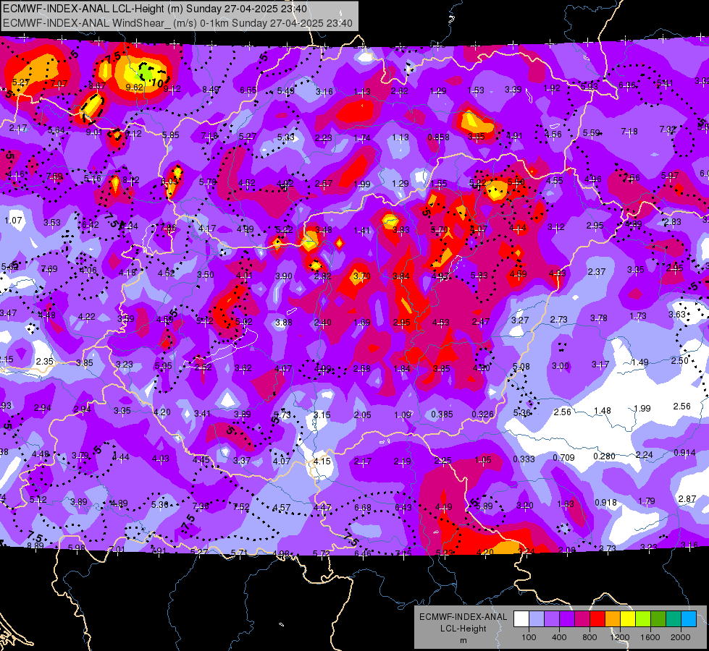Viewport: 709px width, 651px height.
Task: Click the LCL-Height title line in header
Action: pyautogui.click(x=155, y=9)
